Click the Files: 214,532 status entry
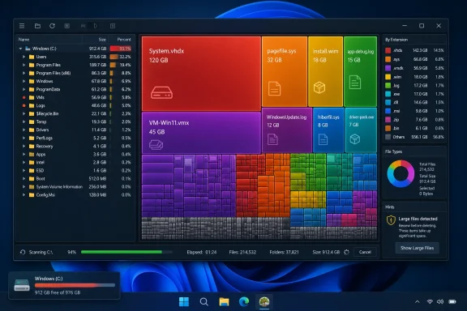 242,252
